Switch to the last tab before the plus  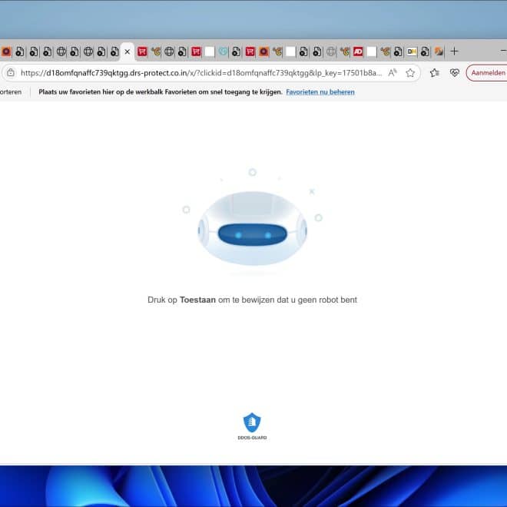(439, 51)
